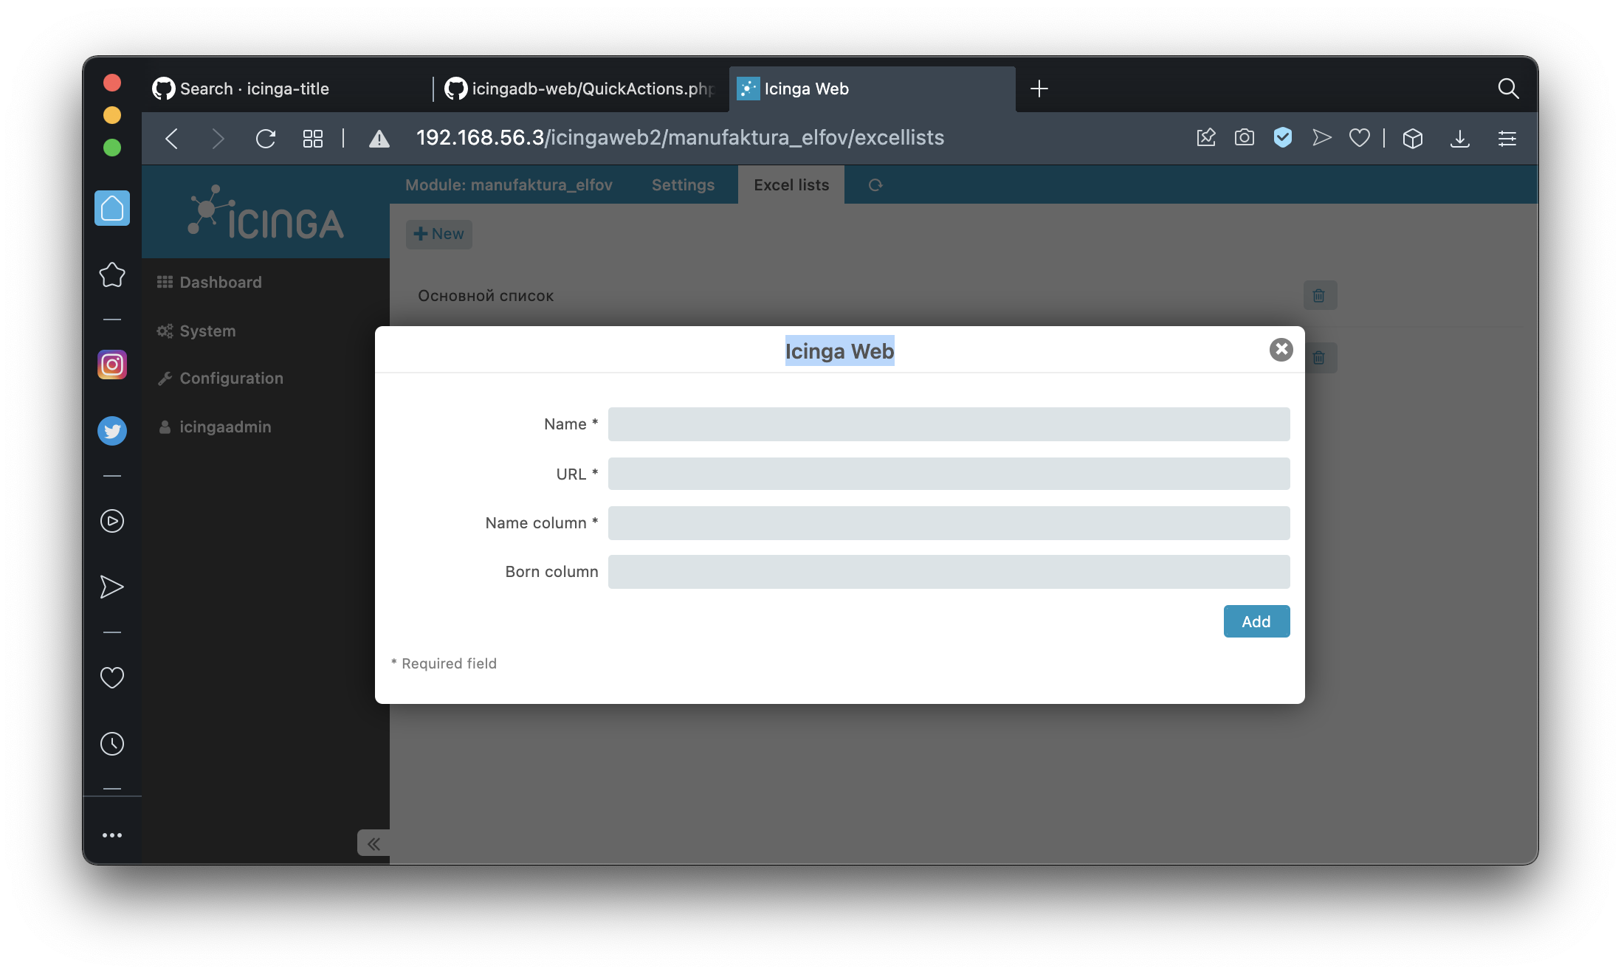Click the shield extension icon in the toolbar
The image size is (1621, 974).
(1283, 138)
